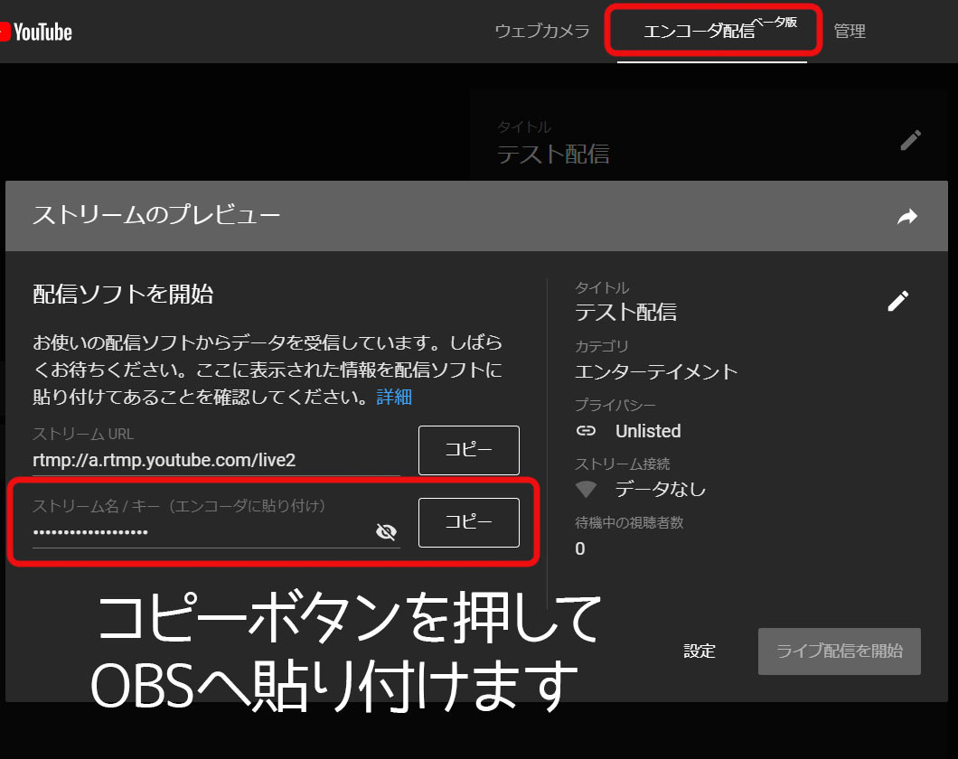Select the エンコーダ配信 tab
This screenshot has width=958, height=759.
[712, 31]
